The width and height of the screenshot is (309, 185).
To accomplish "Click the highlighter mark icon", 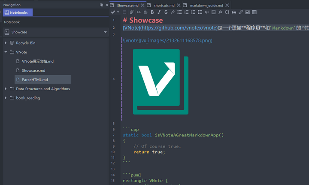I will coord(173,12).
